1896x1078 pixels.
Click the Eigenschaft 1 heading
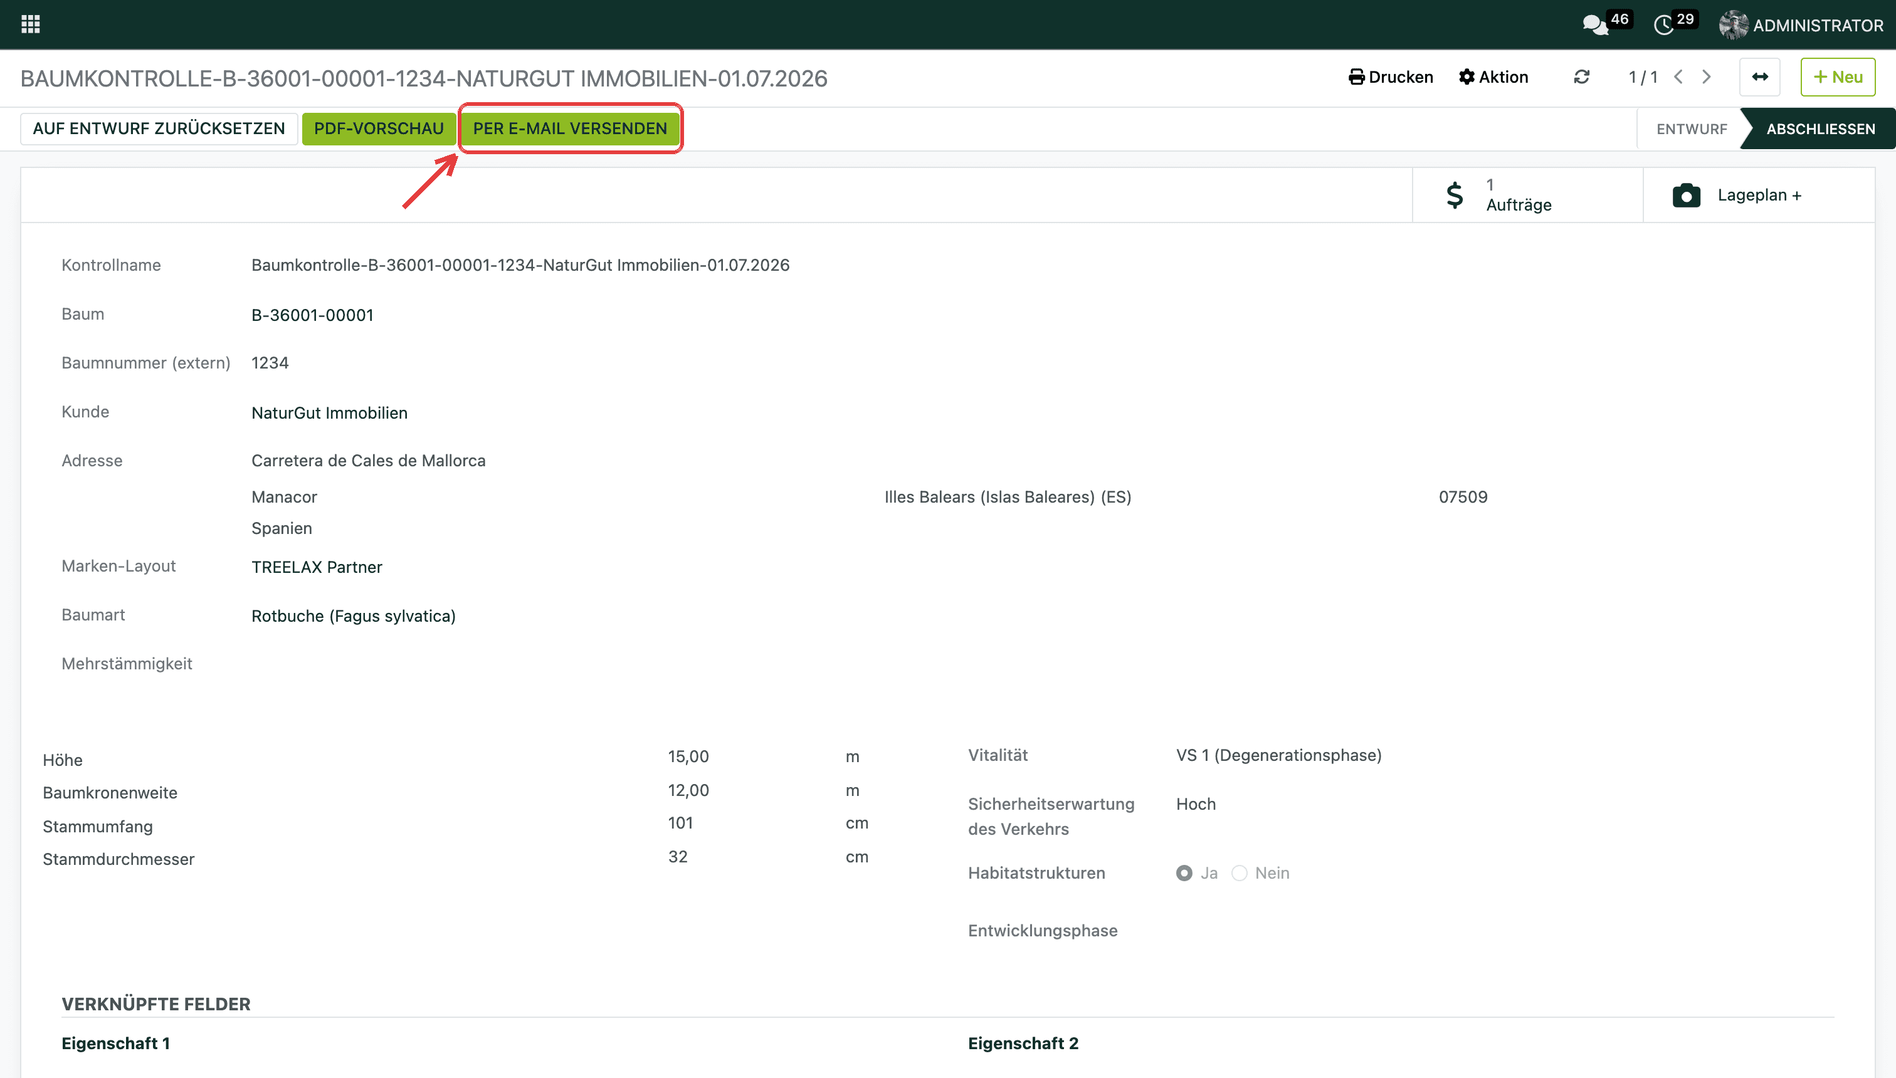[x=115, y=1043]
